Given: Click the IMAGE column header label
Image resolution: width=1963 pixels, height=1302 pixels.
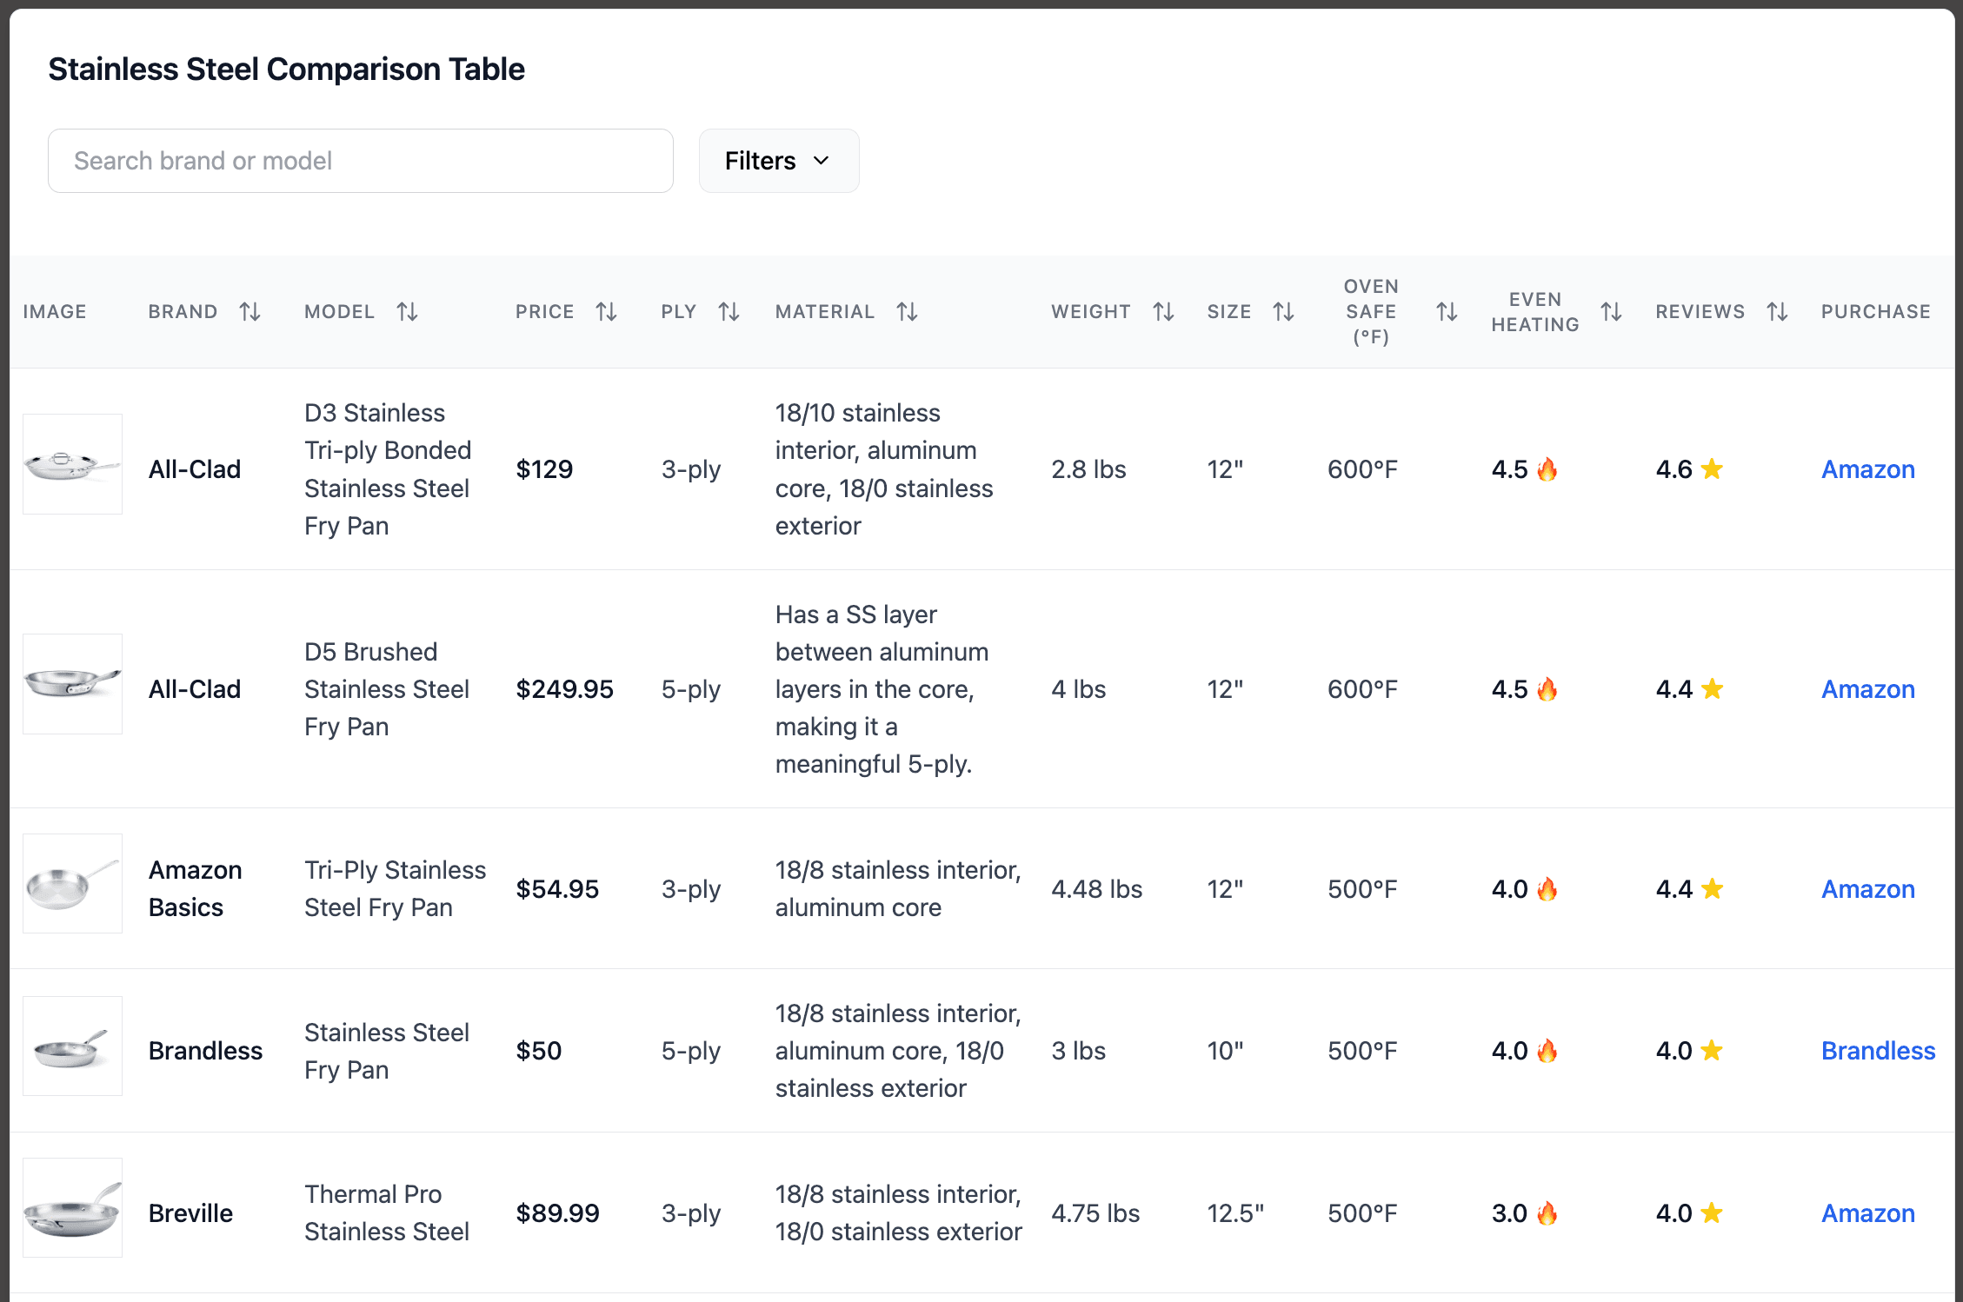Looking at the screenshot, I should 55,311.
